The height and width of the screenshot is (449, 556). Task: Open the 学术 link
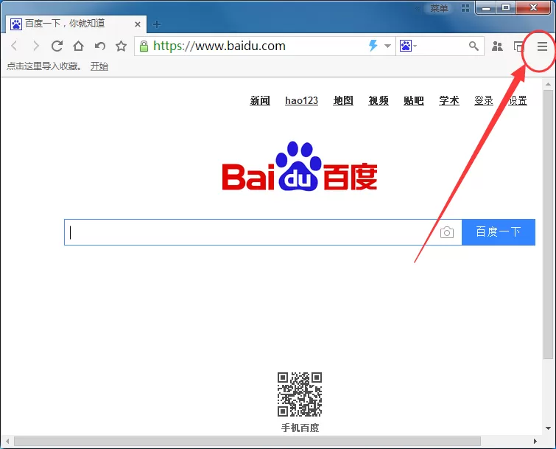(449, 100)
